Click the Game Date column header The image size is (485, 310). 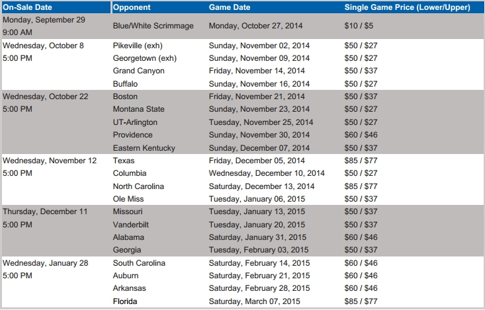click(230, 7)
